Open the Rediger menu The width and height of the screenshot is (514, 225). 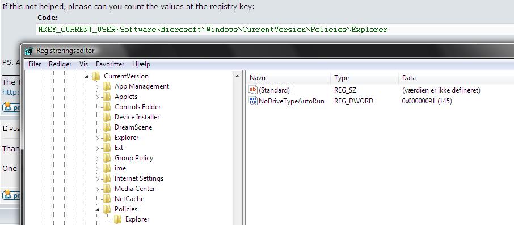[x=60, y=64]
